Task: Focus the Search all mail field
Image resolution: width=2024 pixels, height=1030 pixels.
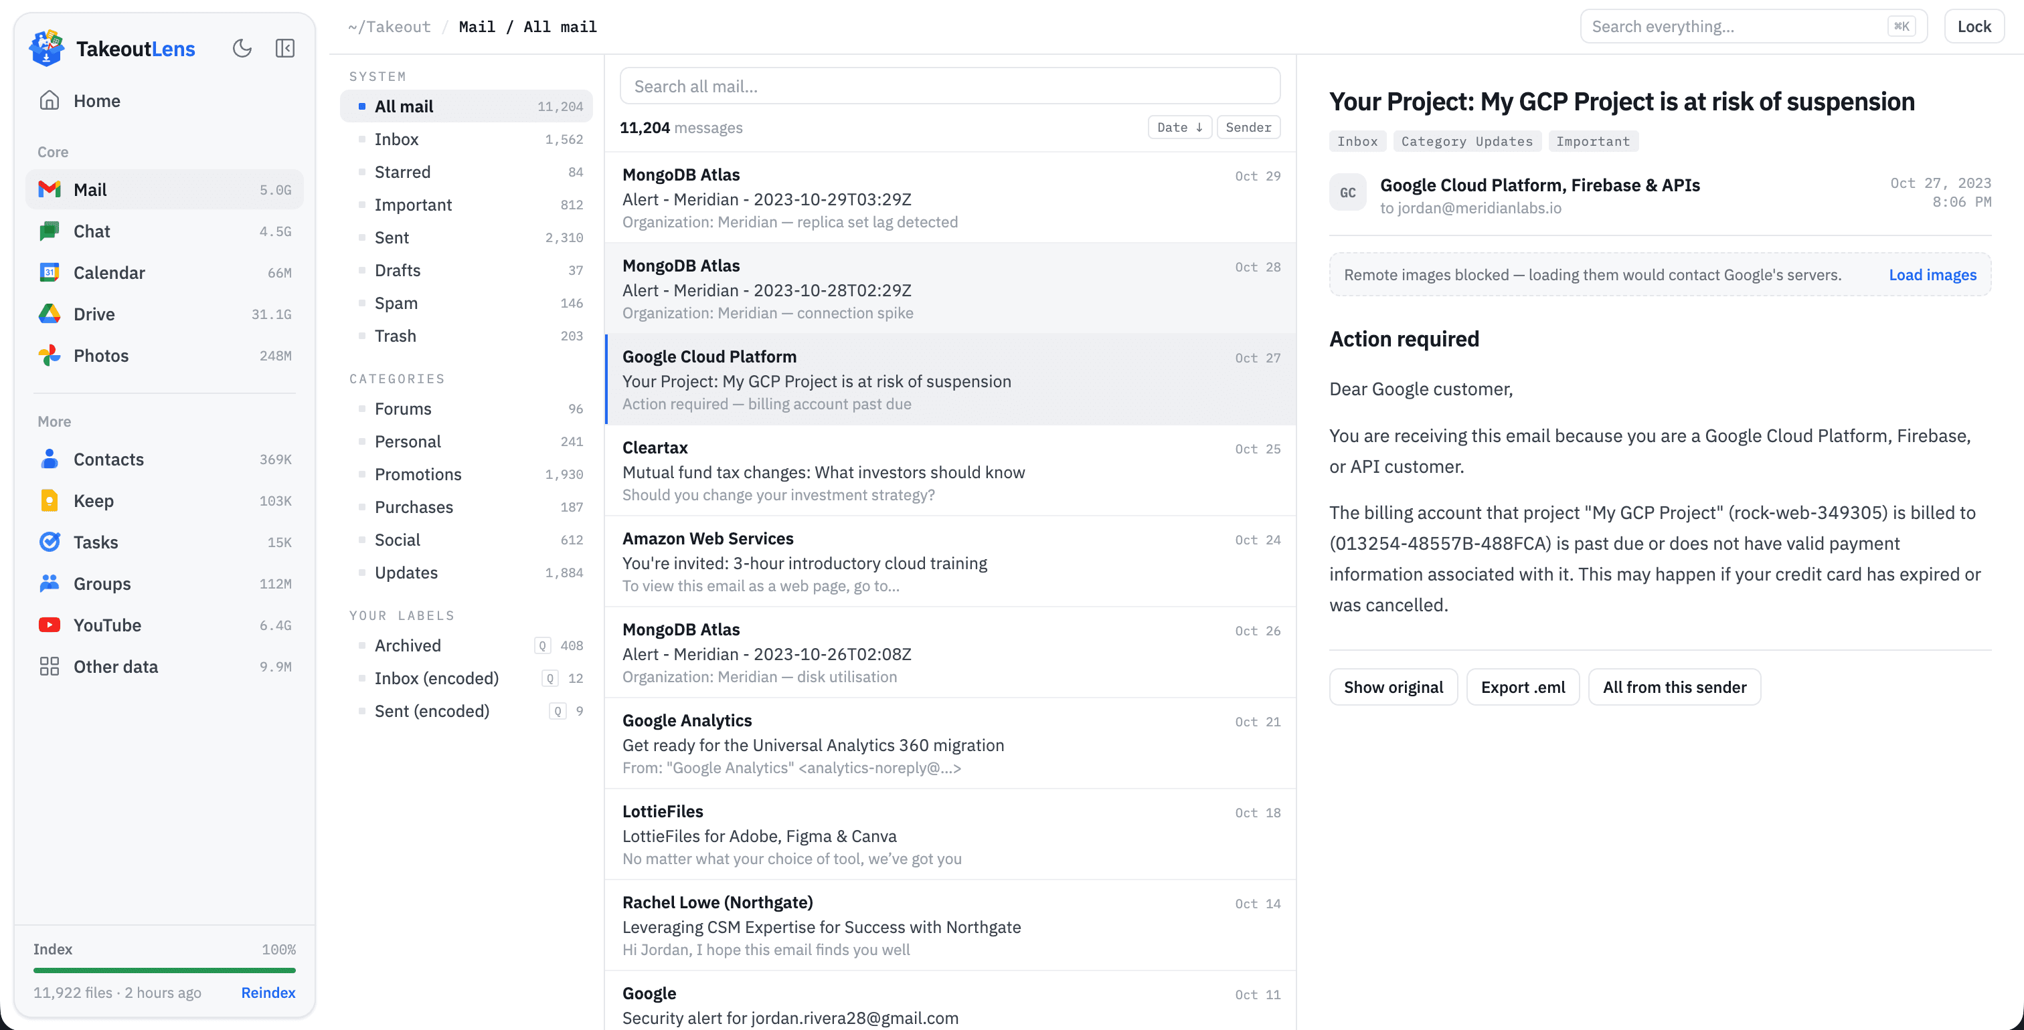Action: pos(950,86)
